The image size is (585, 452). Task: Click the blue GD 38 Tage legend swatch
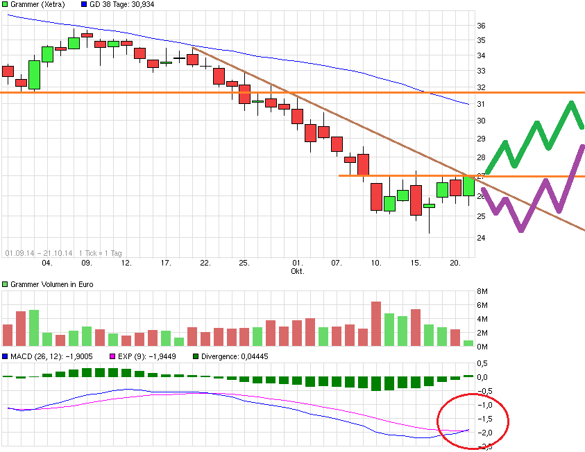coord(83,5)
